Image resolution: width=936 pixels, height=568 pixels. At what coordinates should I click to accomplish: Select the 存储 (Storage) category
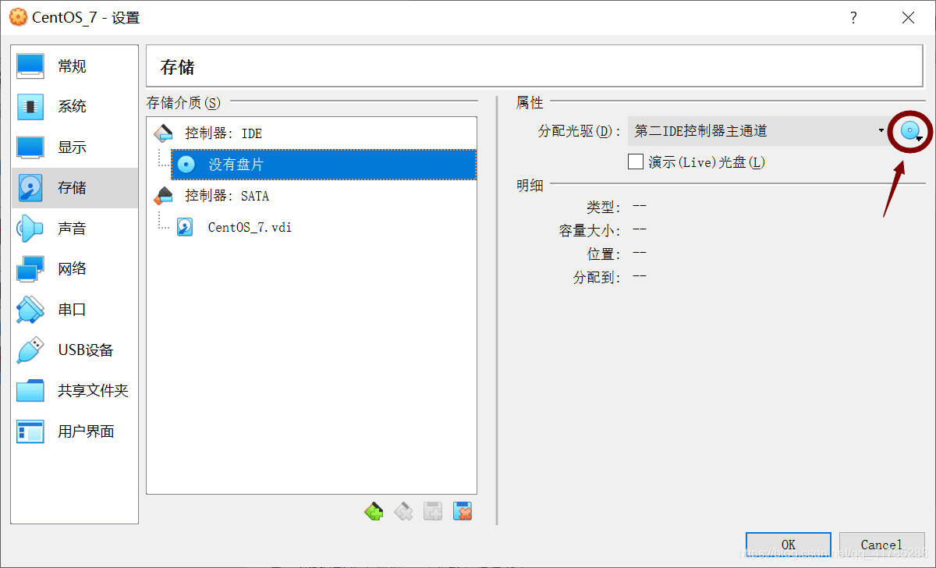click(x=75, y=188)
